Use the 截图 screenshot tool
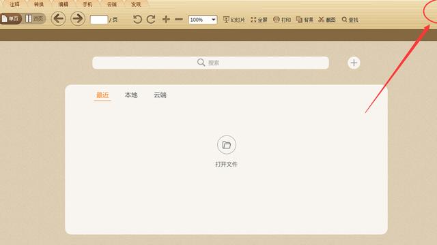The image size is (437, 245). click(x=327, y=20)
